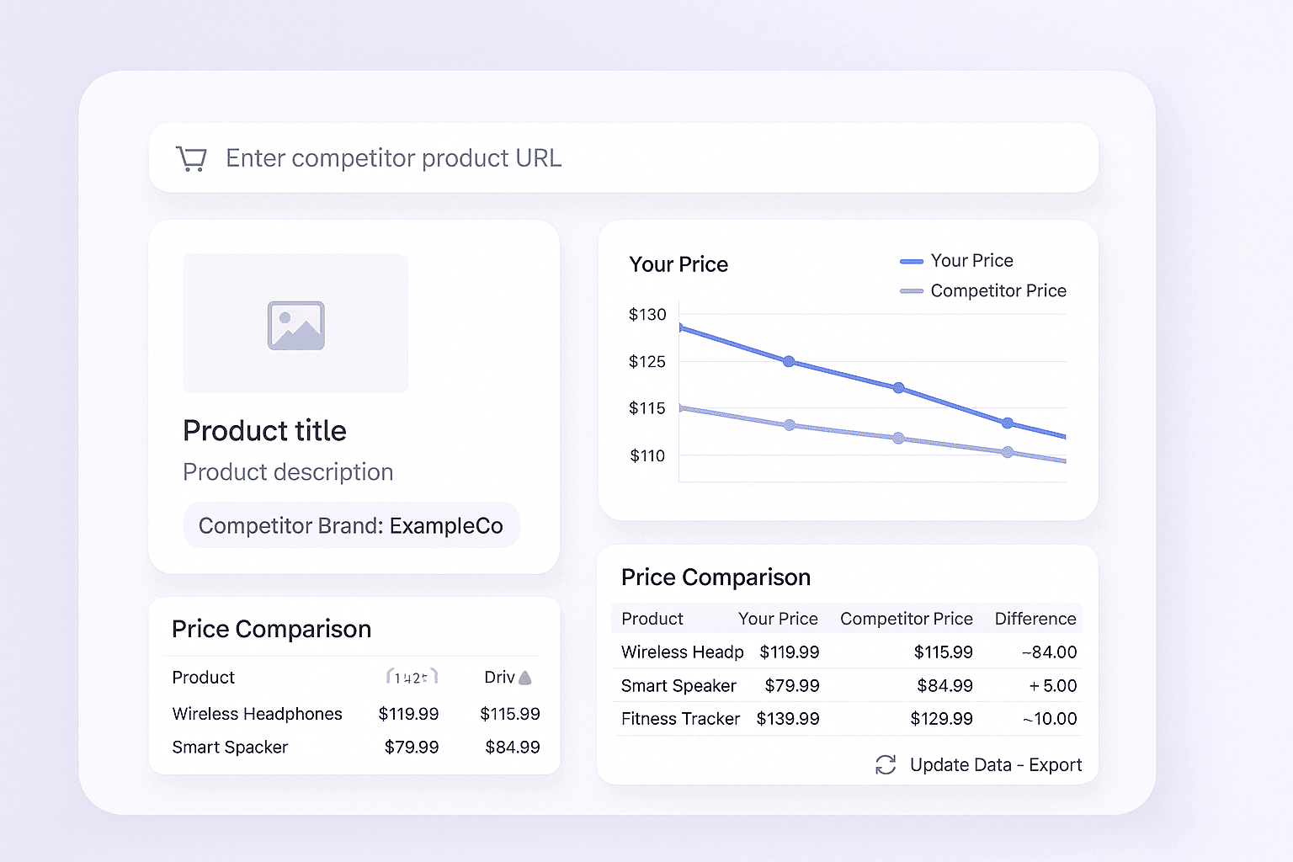Viewport: 1293px width, 862px height.
Task: Switch to the right Price Comparison panel
Action: [716, 577]
